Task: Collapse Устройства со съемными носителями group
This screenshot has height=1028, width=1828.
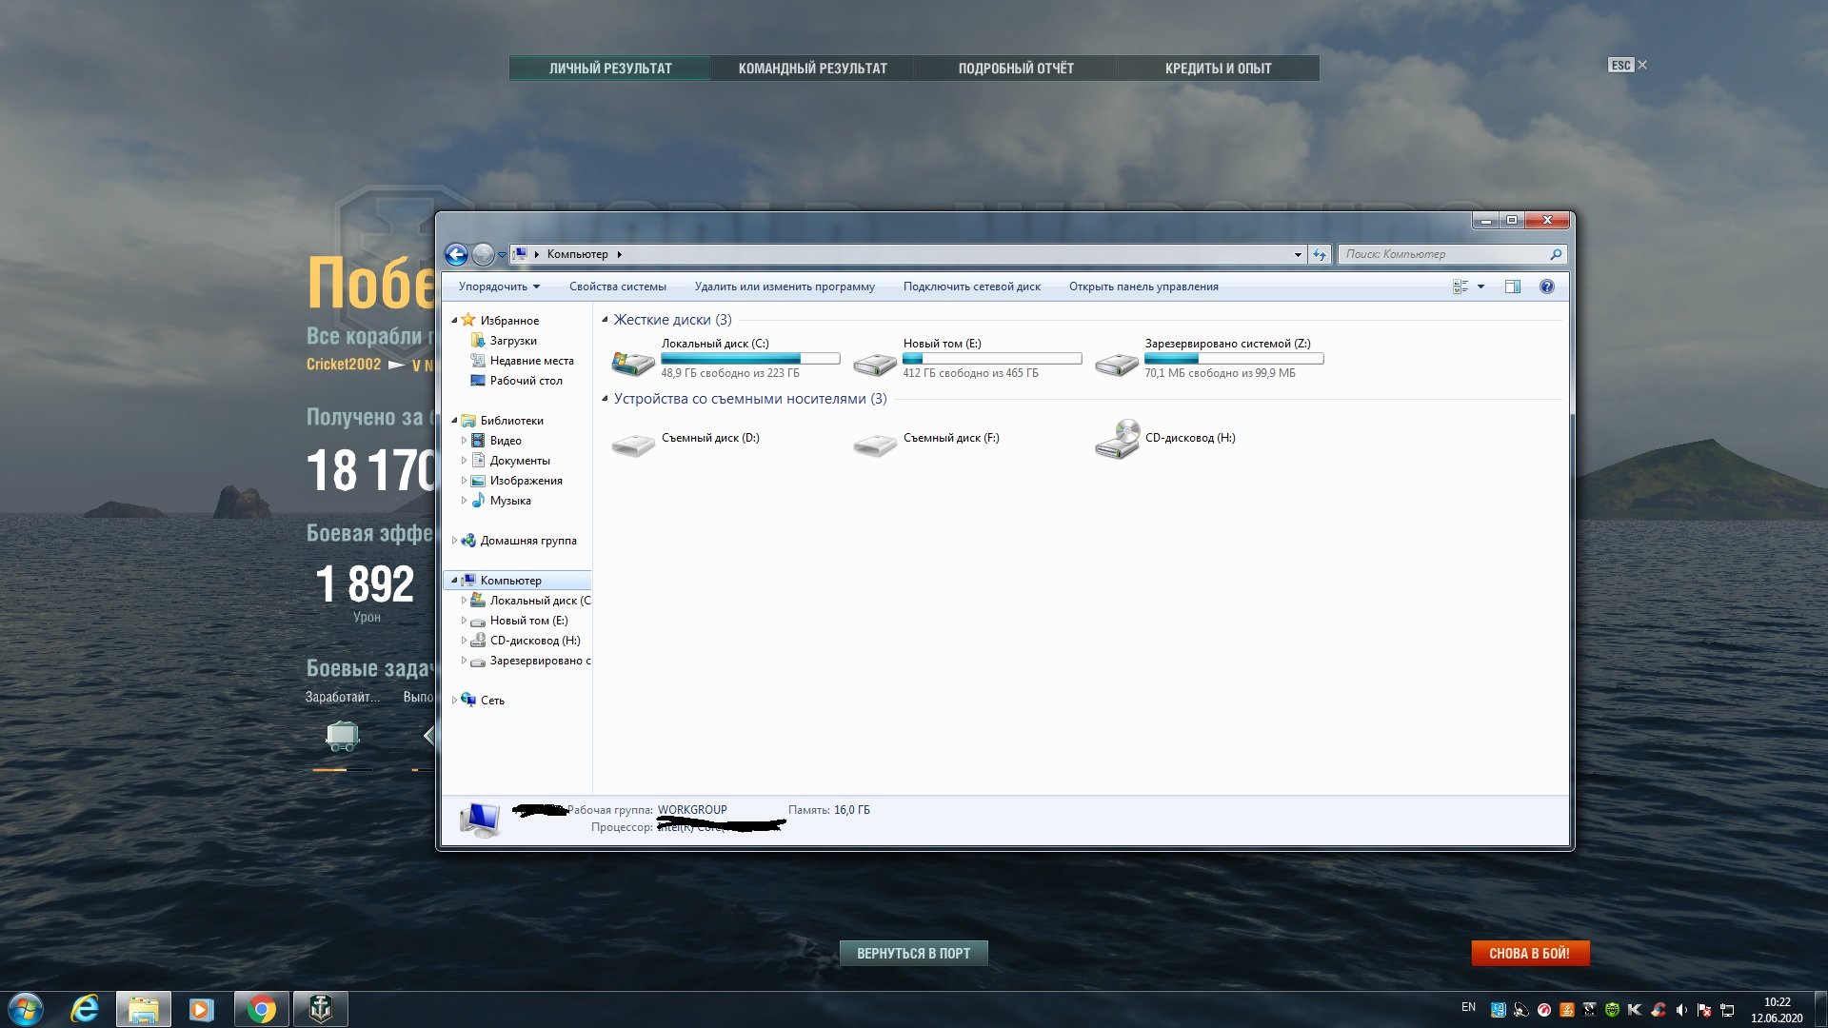Action: point(605,399)
